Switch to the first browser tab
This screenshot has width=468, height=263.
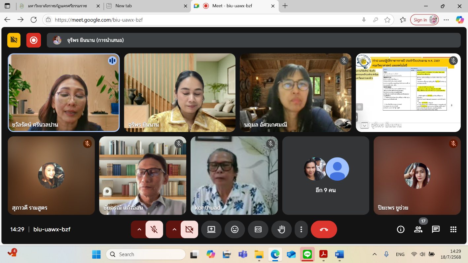click(56, 6)
